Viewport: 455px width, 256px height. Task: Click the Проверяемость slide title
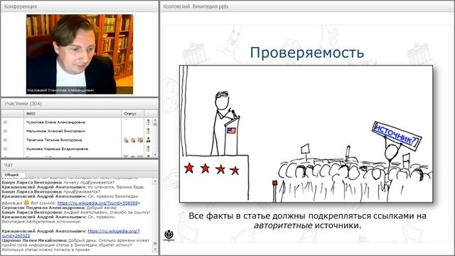[x=306, y=53]
